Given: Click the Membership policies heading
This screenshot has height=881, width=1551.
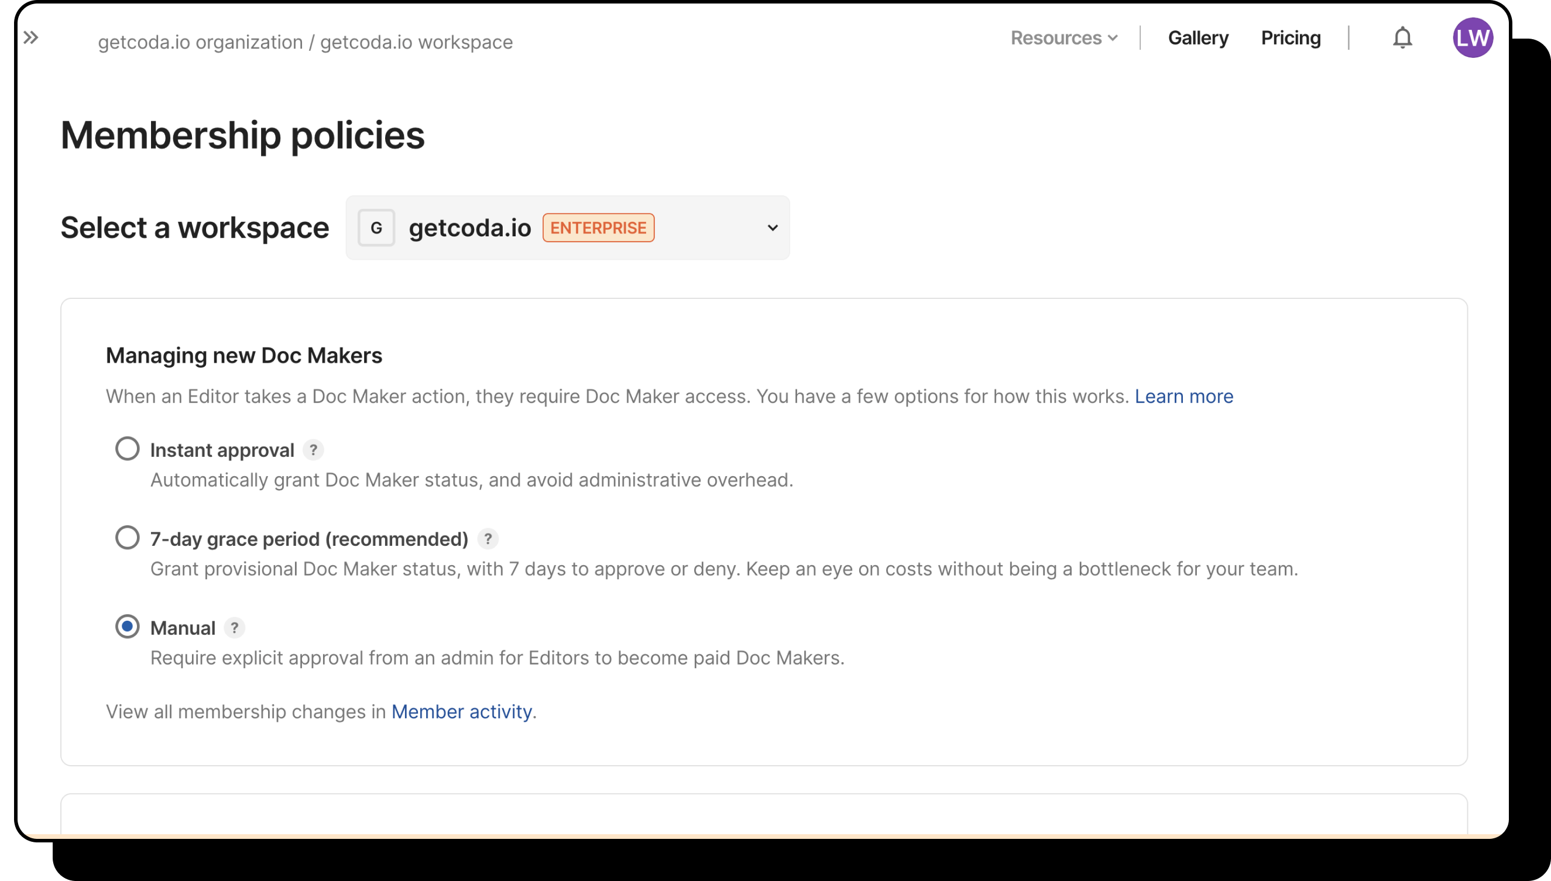Looking at the screenshot, I should point(243,135).
